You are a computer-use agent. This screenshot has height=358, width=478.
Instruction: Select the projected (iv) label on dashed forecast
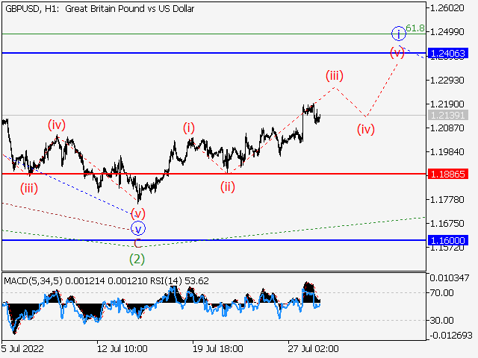tap(366, 129)
